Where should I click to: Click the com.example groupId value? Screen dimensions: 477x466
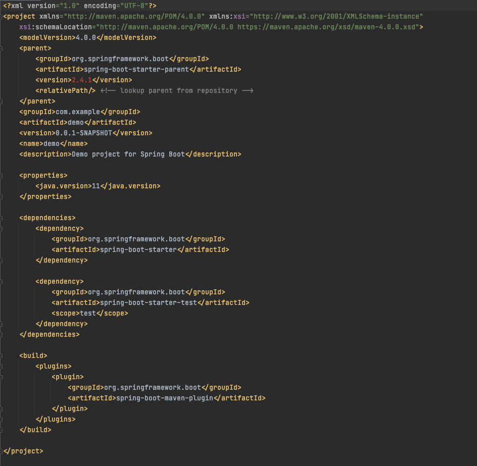[x=78, y=112]
